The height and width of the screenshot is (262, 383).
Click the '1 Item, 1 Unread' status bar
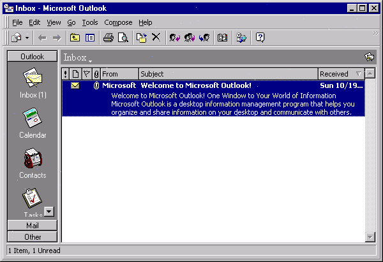[x=34, y=251]
